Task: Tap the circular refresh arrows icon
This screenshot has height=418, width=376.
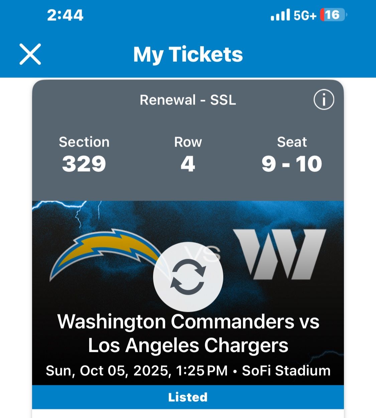Action: click(188, 277)
